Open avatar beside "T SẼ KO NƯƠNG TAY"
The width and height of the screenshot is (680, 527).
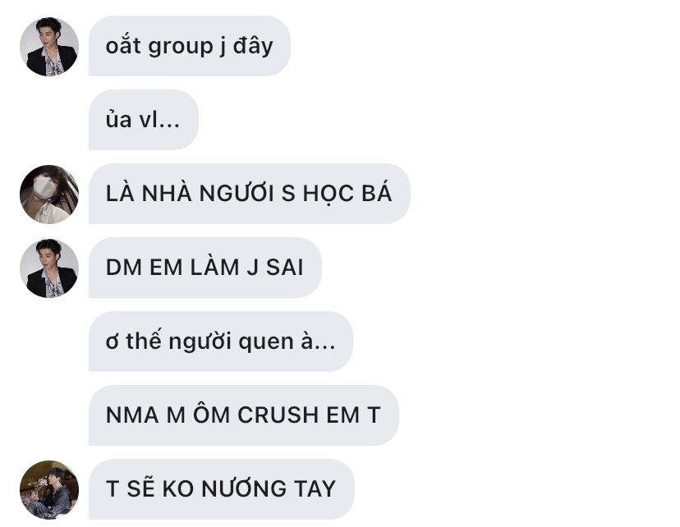(49, 489)
